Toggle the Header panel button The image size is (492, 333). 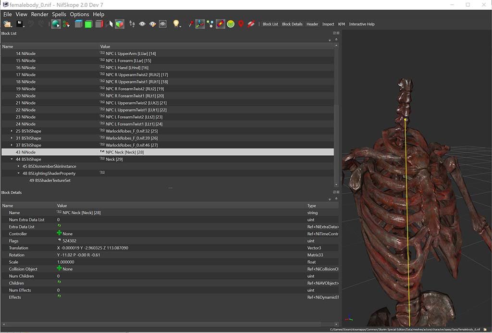(x=312, y=24)
